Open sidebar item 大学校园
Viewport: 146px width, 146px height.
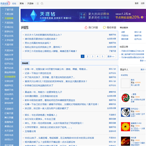click(9, 40)
